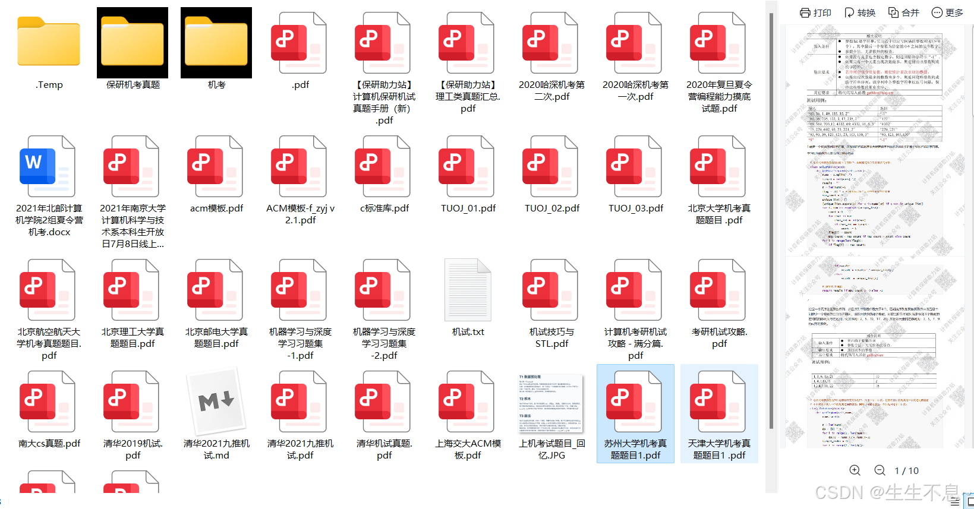Select 苏州大学机考真题题目1.pdf icon
This screenshot has width=974, height=509.
tap(635, 401)
